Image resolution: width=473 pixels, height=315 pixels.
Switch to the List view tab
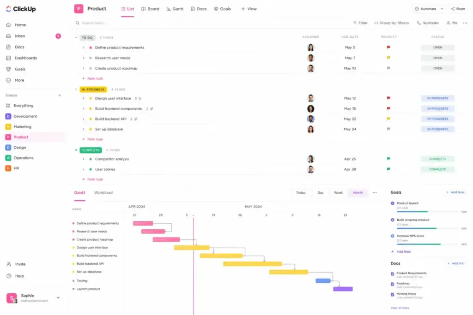[127, 9]
